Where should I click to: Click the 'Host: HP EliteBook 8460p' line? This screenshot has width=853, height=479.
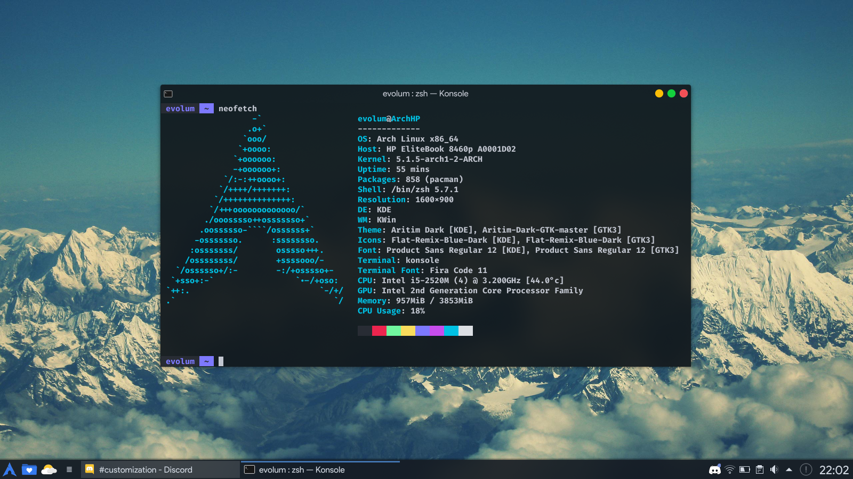click(x=437, y=149)
